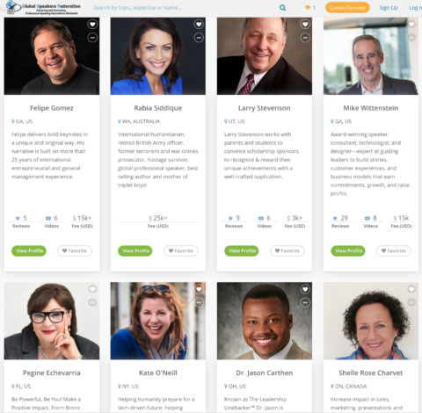Click heart icon on Rabia Siddique photo
422x413 pixels.
(x=199, y=25)
